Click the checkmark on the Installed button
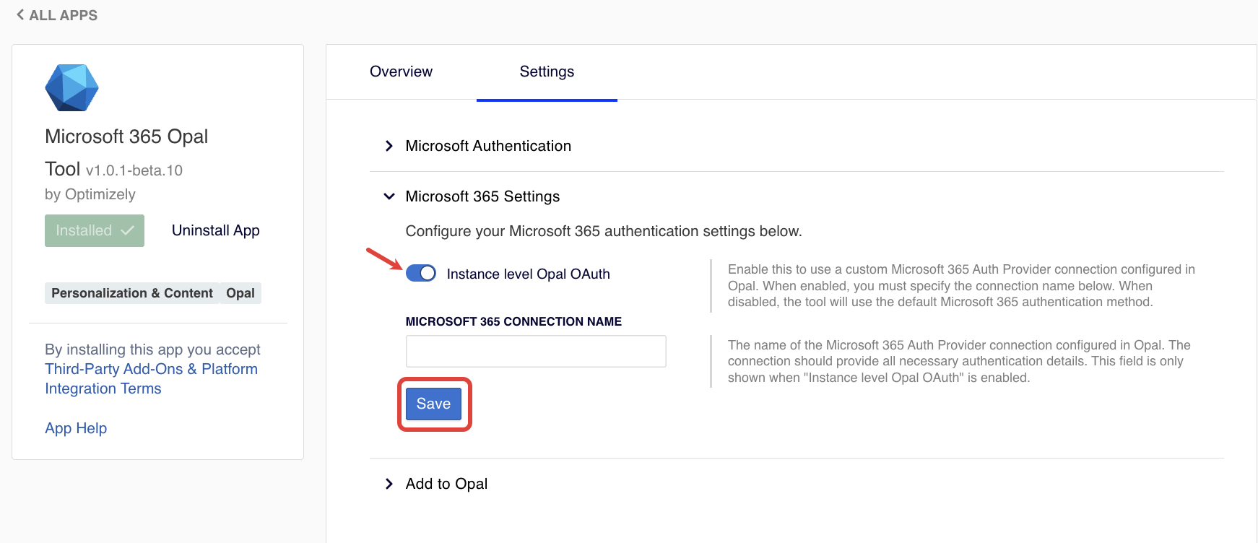The height and width of the screenshot is (543, 1258). pyautogui.click(x=128, y=230)
